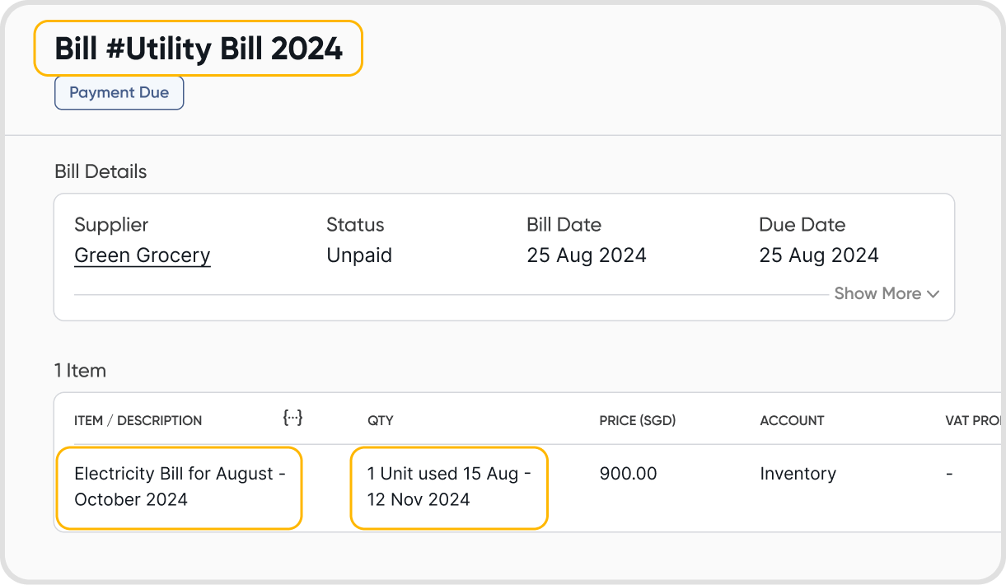Click the ACCOUNT column header
This screenshot has width=1006, height=585.
792,420
